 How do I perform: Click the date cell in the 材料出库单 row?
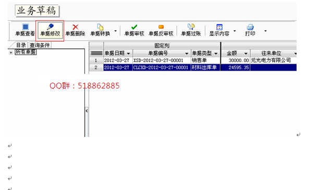(118, 68)
